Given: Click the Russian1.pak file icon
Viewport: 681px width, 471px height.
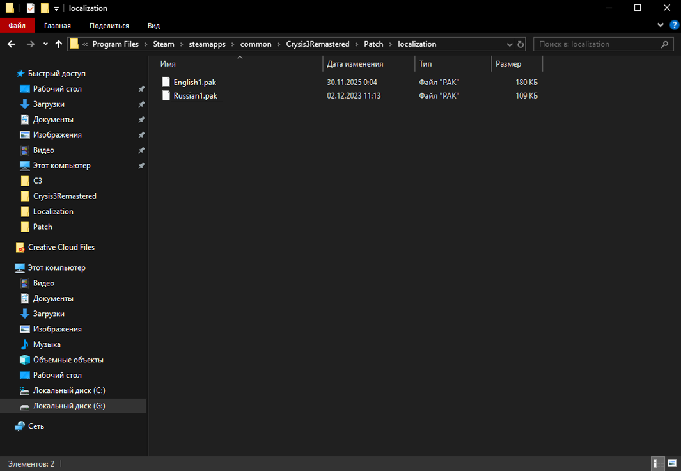Looking at the screenshot, I should click(166, 95).
